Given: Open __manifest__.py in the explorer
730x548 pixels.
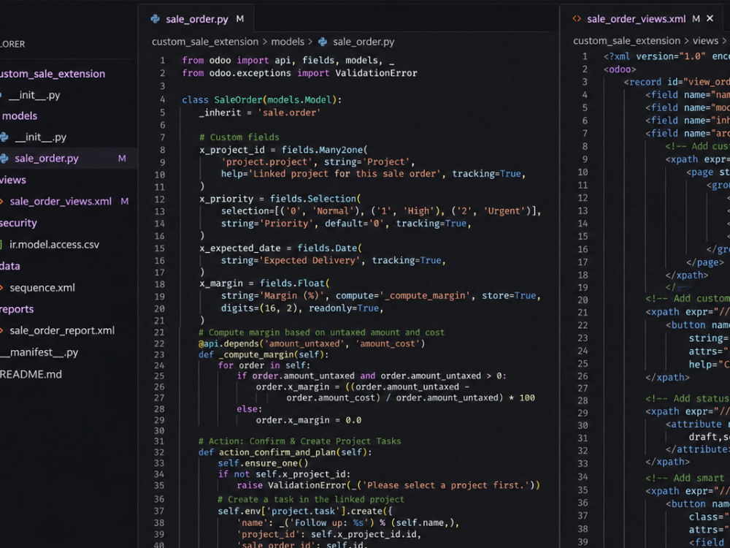Looking at the screenshot, I should [39, 352].
